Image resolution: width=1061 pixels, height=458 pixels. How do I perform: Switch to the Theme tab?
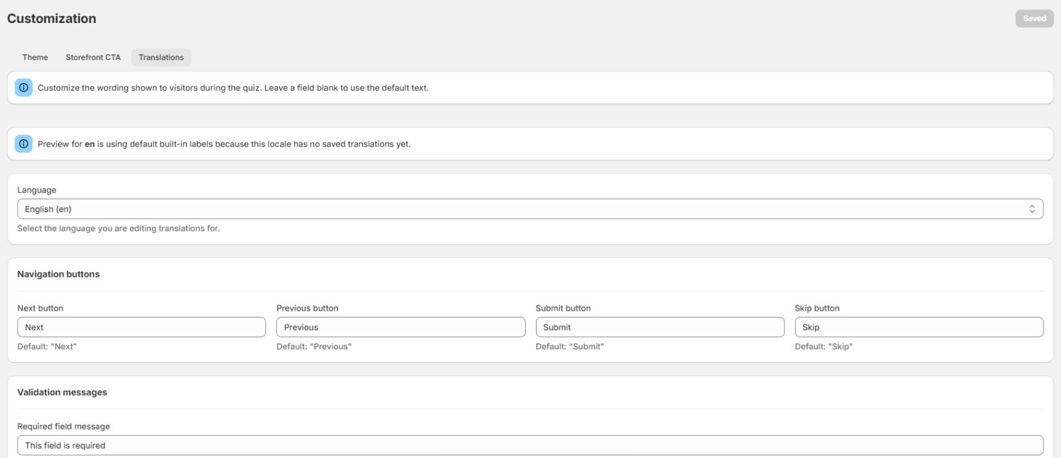pyautogui.click(x=35, y=57)
